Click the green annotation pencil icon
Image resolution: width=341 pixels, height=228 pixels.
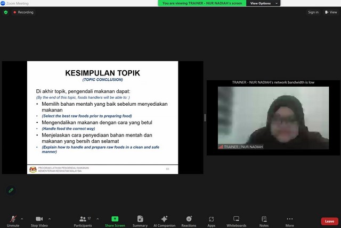tap(11, 190)
